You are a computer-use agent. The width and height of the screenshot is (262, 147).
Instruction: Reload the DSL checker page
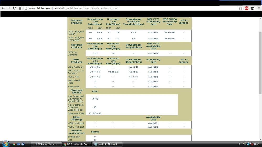pos(14,8)
